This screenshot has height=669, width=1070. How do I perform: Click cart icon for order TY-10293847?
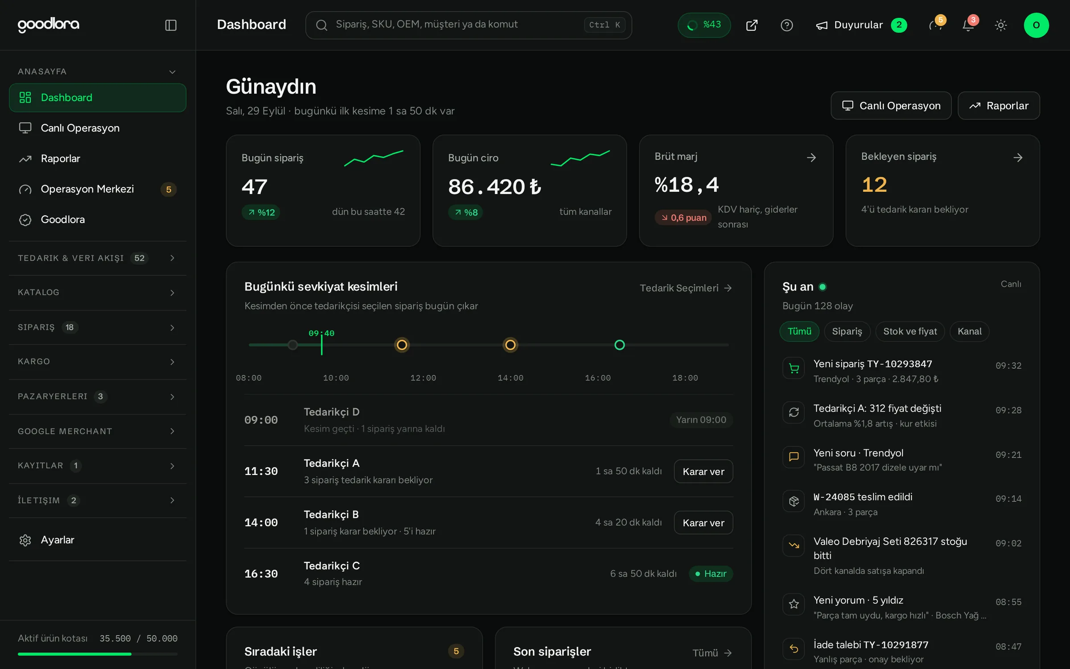794,368
